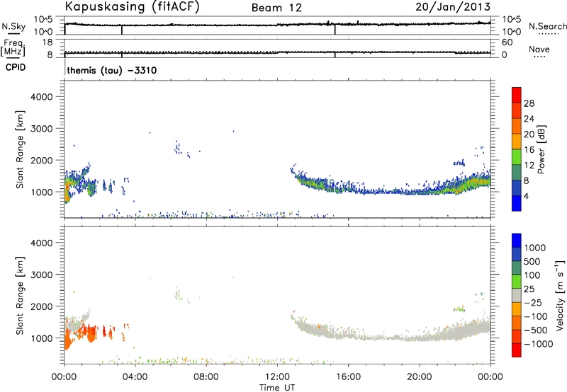Click the Nave legend label
Screen dimensions: 567x392
click(x=539, y=49)
